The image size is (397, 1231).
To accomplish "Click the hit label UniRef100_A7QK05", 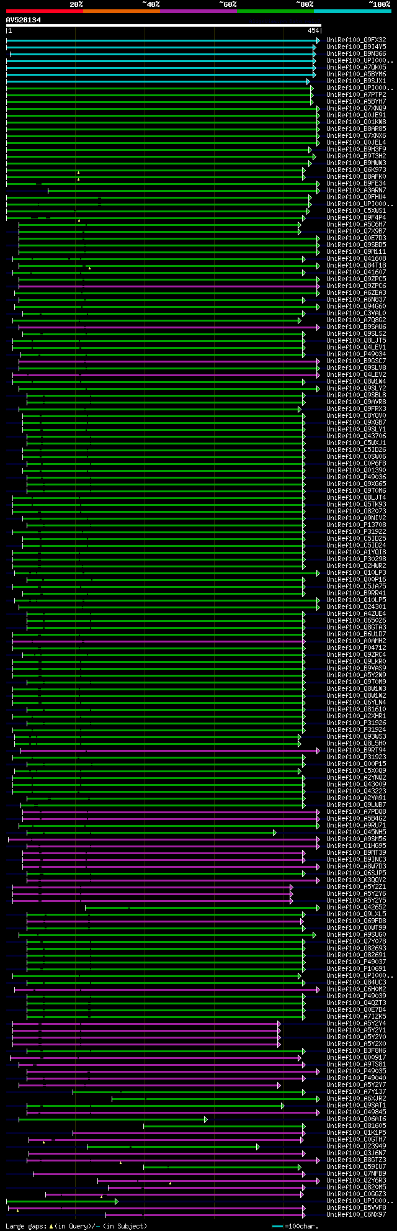I will pyautogui.click(x=356, y=67).
